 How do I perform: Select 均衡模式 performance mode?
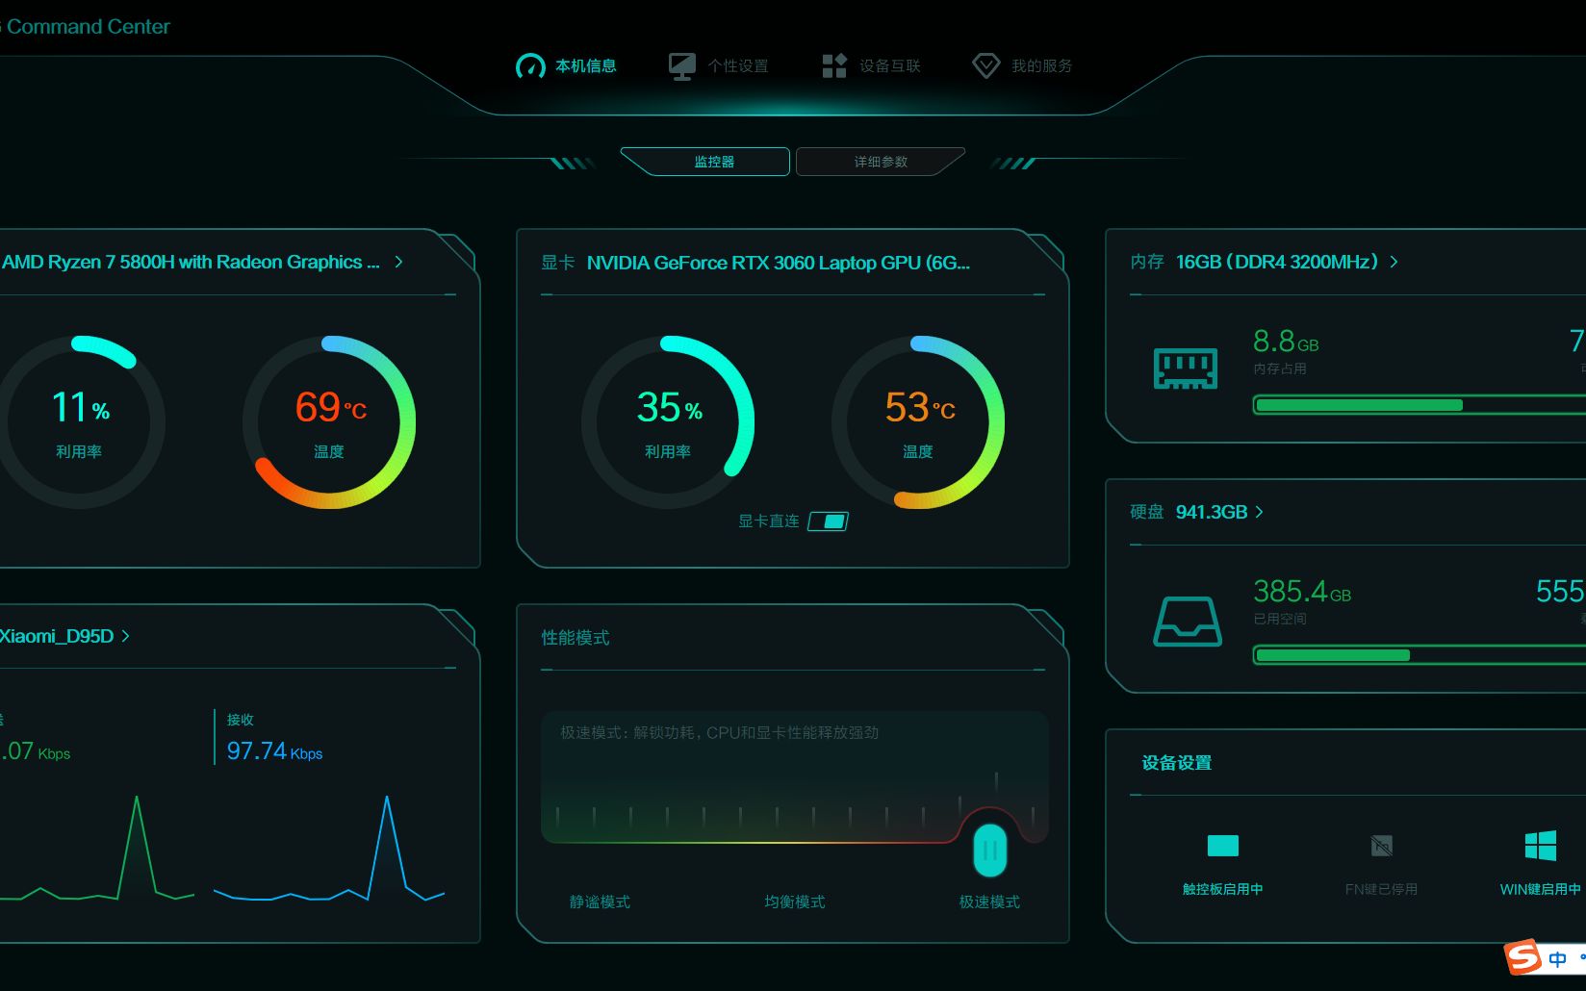[x=795, y=902]
